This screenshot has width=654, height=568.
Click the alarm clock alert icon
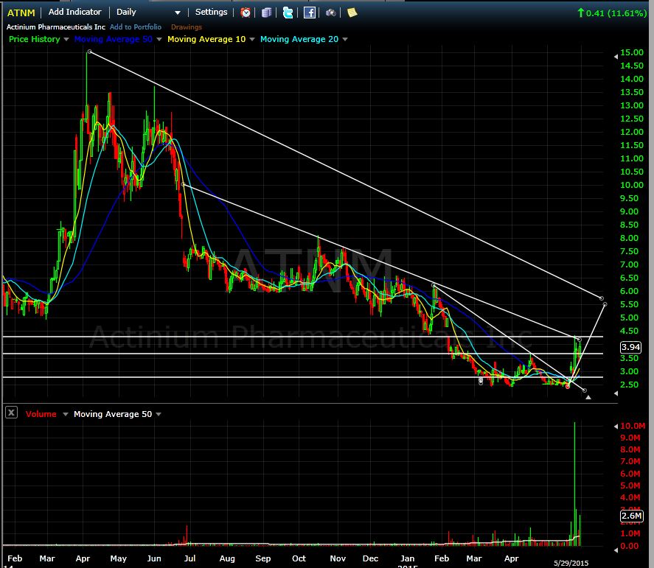click(245, 12)
